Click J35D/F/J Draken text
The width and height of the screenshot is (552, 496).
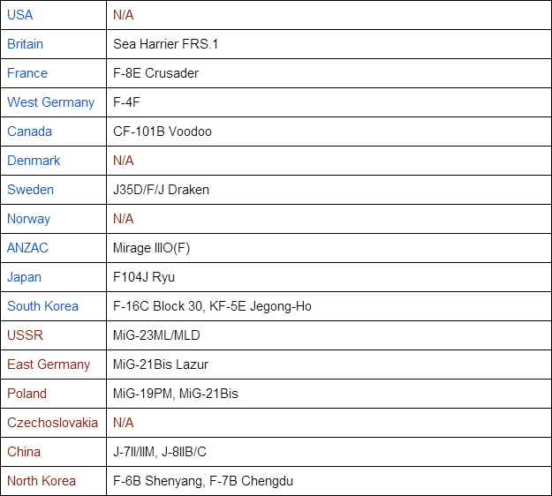click(x=161, y=190)
